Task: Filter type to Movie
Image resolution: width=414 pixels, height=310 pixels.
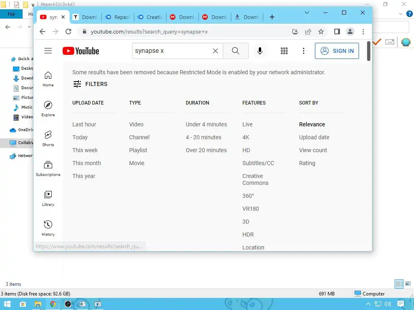Action: 137,163
